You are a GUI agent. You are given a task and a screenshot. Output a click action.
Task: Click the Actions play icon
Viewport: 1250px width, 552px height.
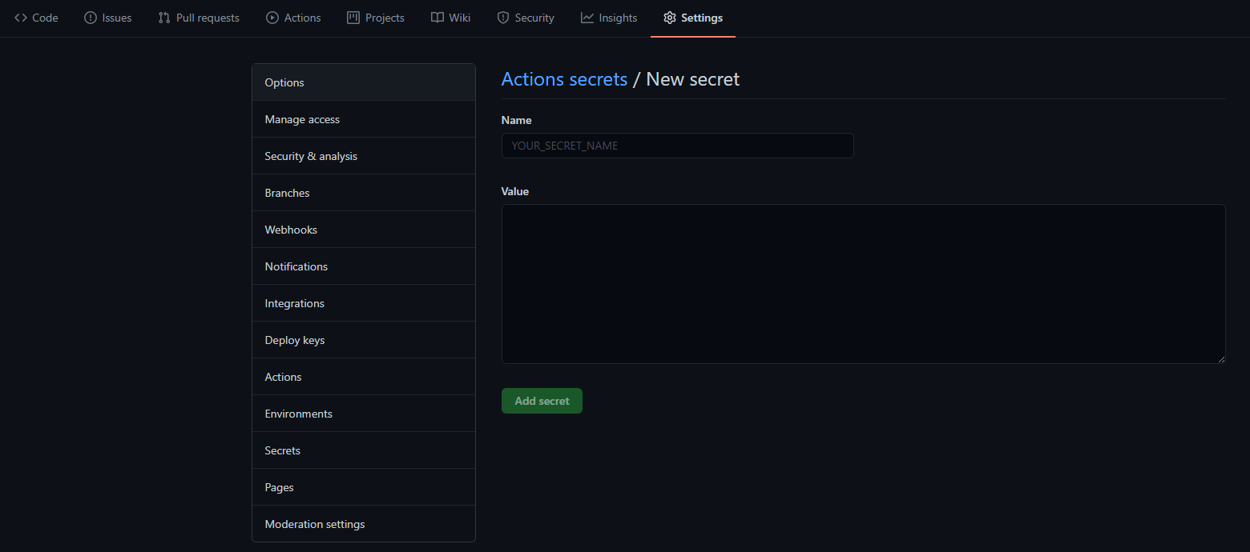pyautogui.click(x=272, y=18)
